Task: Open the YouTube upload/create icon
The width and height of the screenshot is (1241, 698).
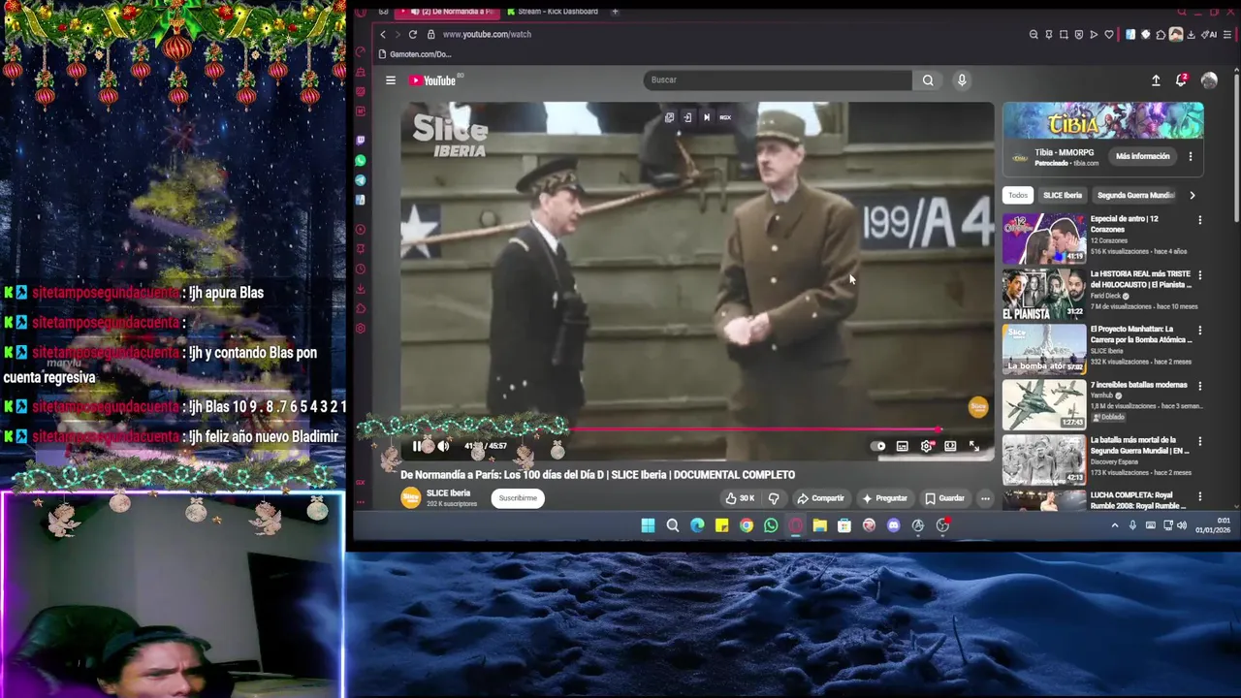Action: pyautogui.click(x=1156, y=80)
